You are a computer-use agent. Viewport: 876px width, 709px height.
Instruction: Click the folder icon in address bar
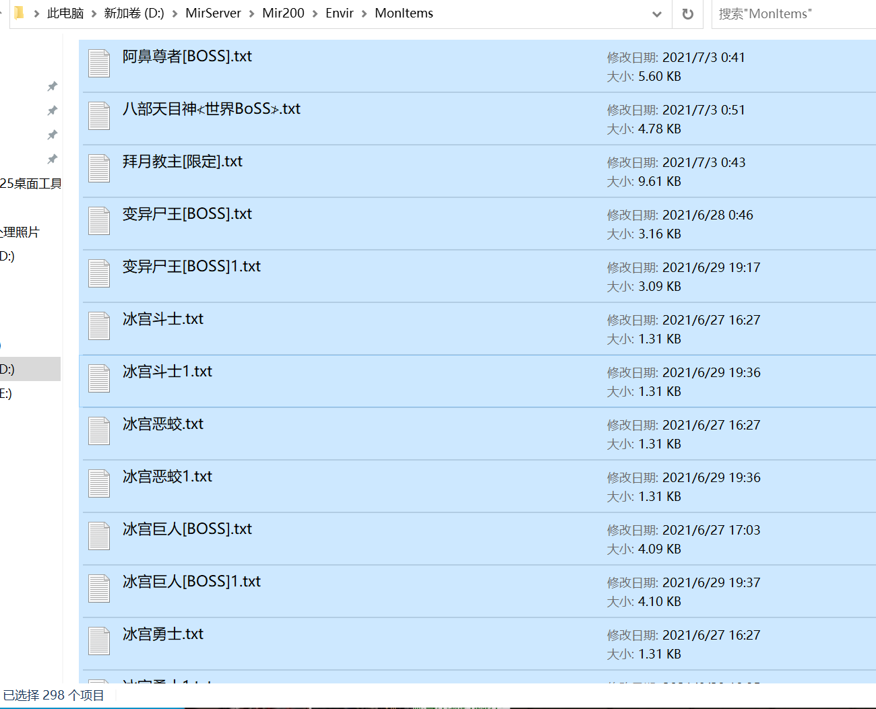[19, 13]
